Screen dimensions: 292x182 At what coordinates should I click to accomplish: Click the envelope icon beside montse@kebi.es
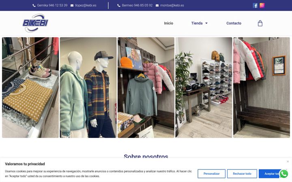[157, 5]
